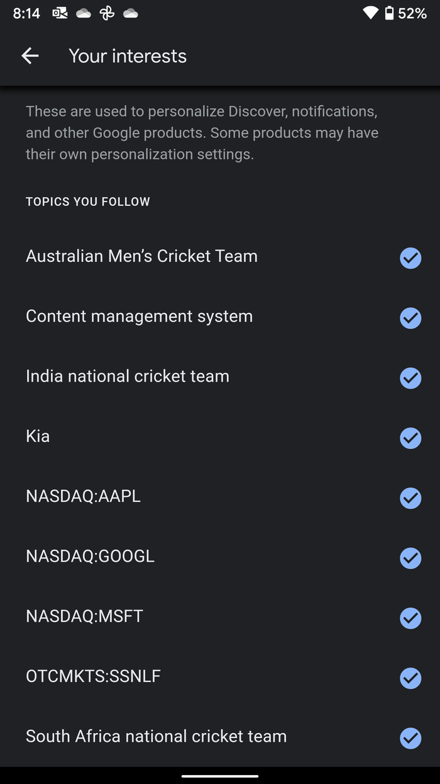Uncheck OTCMKTS:SSNLF checkmark

(410, 678)
